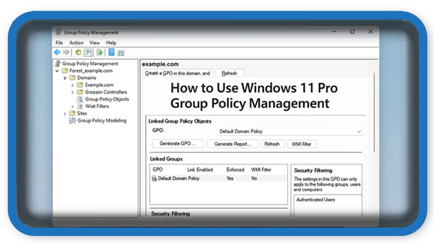Select the Example.com tree item label

(99, 85)
